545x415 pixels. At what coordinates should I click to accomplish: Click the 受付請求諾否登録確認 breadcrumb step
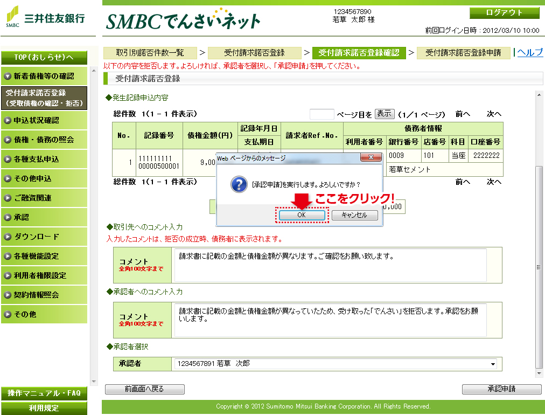[359, 53]
